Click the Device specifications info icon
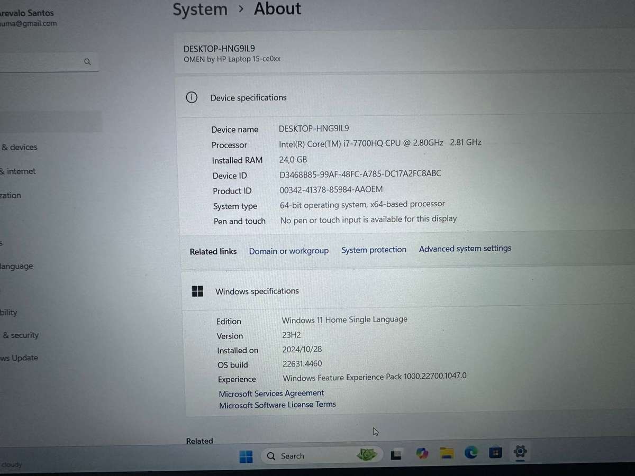The height and width of the screenshot is (476, 635). click(192, 97)
